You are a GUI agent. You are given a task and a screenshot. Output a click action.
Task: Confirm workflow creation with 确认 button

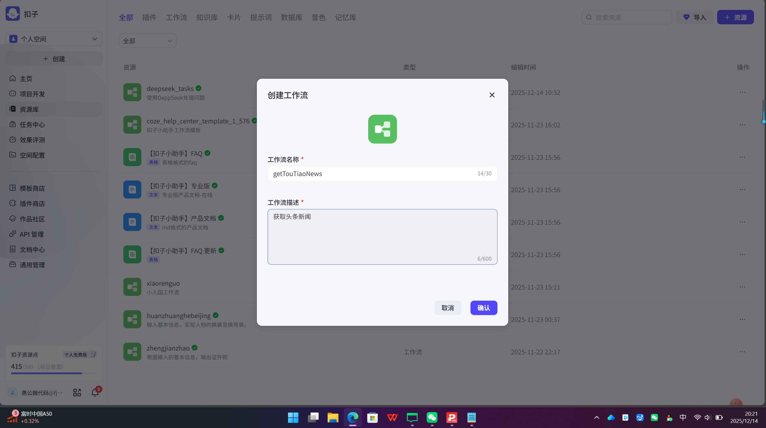coord(483,308)
